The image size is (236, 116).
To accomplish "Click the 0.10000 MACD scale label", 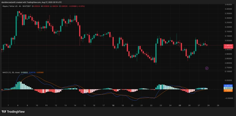I will [x=228, y=72].
